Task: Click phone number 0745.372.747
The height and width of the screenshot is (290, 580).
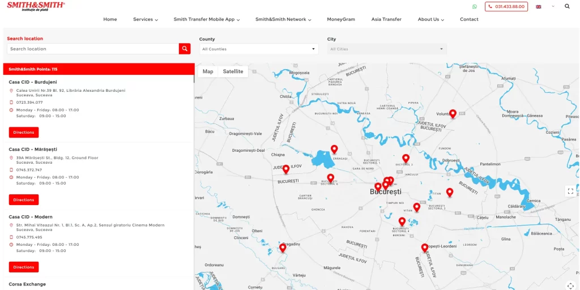Action: tap(29, 170)
